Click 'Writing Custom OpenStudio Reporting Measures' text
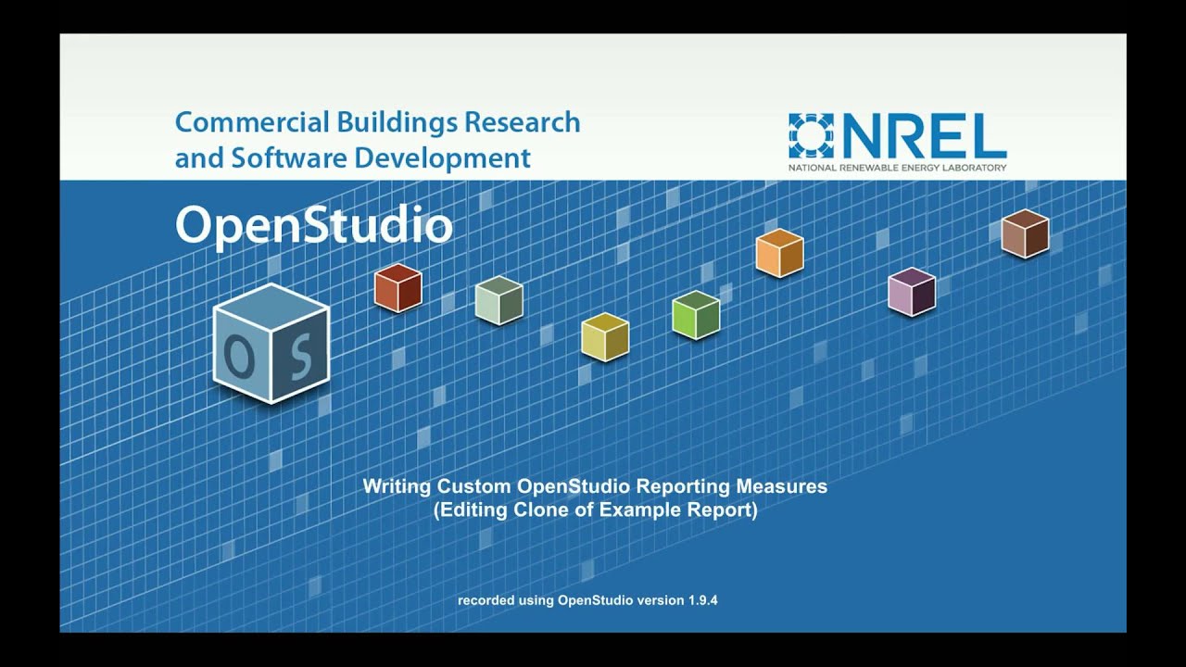The image size is (1186, 667). [595, 486]
